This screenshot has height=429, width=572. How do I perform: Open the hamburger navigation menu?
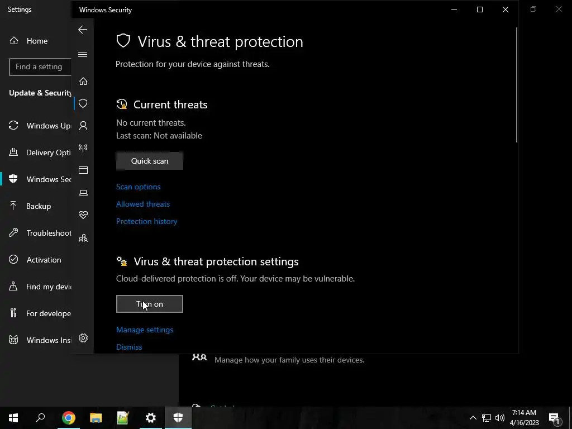83,55
